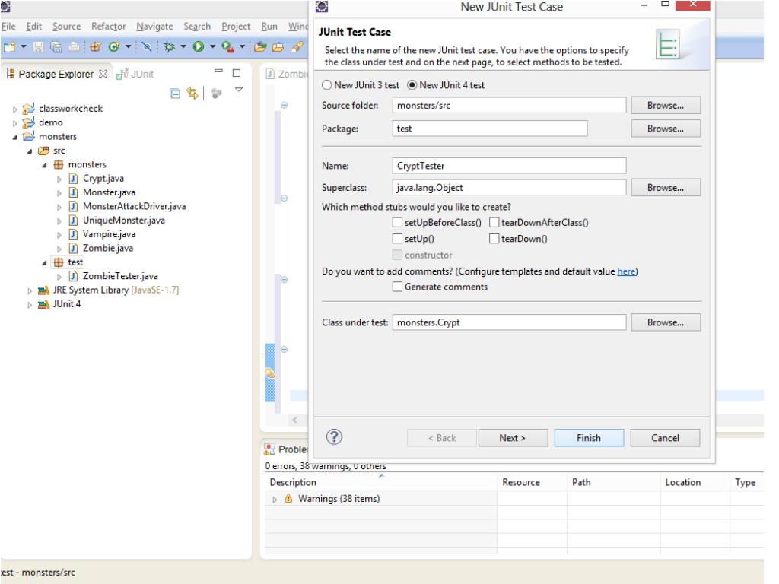The width and height of the screenshot is (779, 584).
Task: Click the Open Task folder icon
Action: coord(278,46)
